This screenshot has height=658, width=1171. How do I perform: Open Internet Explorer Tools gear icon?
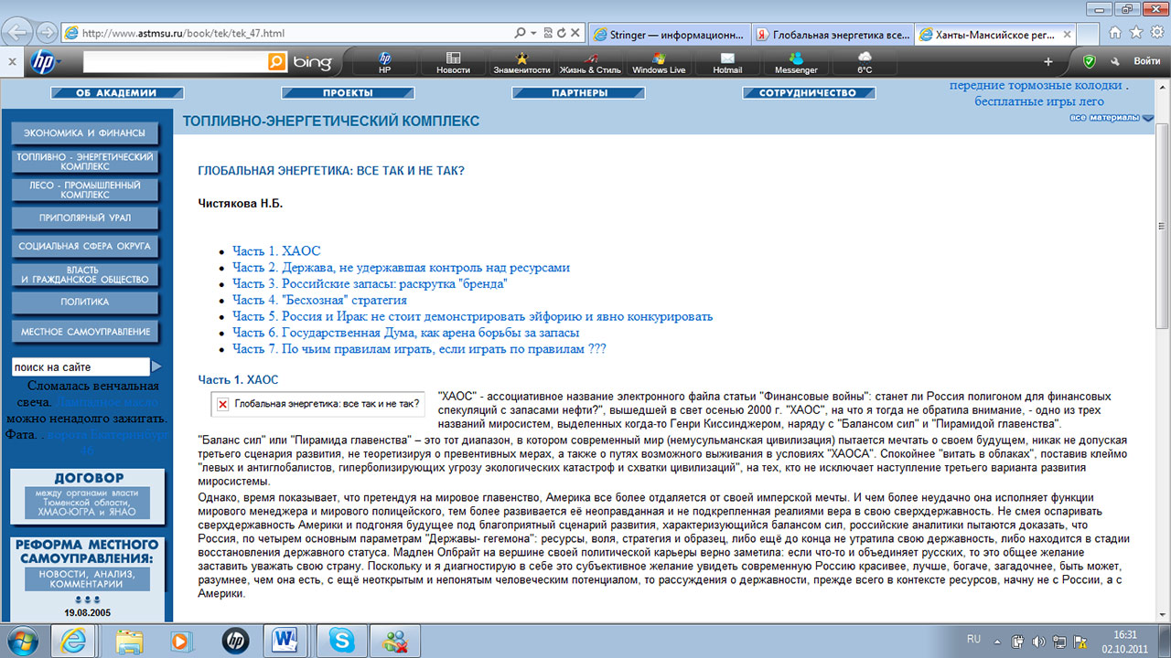coord(1155,32)
